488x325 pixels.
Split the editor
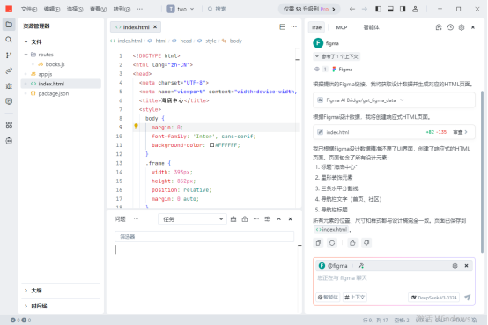(x=282, y=27)
